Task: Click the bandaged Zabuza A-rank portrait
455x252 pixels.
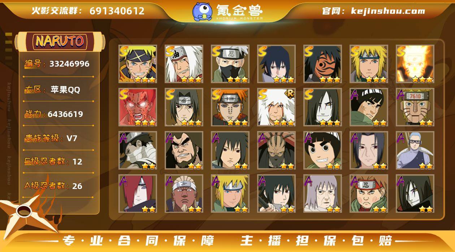Action: click(x=138, y=150)
